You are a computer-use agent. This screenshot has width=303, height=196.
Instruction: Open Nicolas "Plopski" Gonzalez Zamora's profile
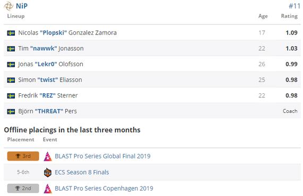[67, 33]
